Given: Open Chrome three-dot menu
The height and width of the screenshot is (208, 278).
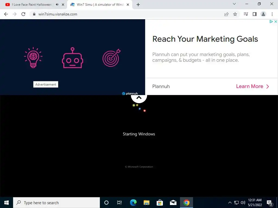Looking at the screenshot, I should tap(272, 14).
